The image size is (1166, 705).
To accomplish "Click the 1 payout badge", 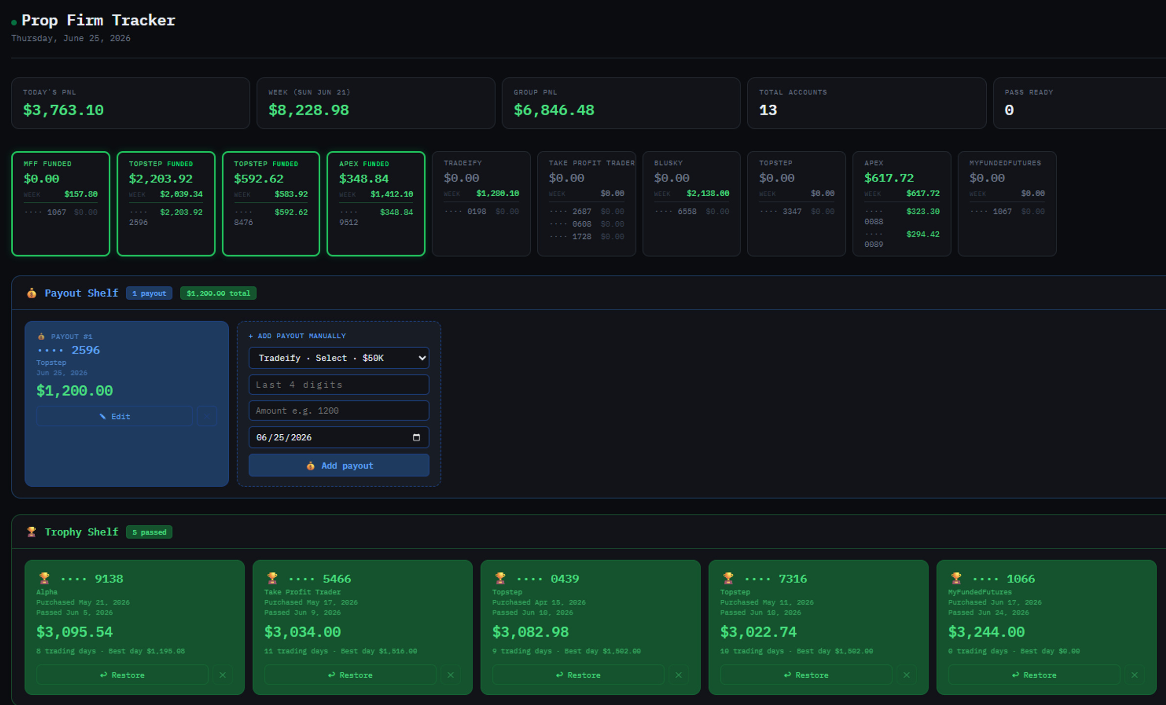I will 149,293.
